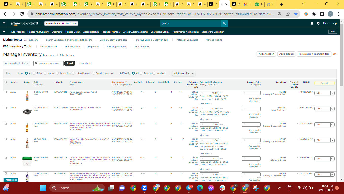Expand the Available 31 quantity chevron
Image resolution: width=344 pixels, height=194 pixels.
tap(144, 124)
